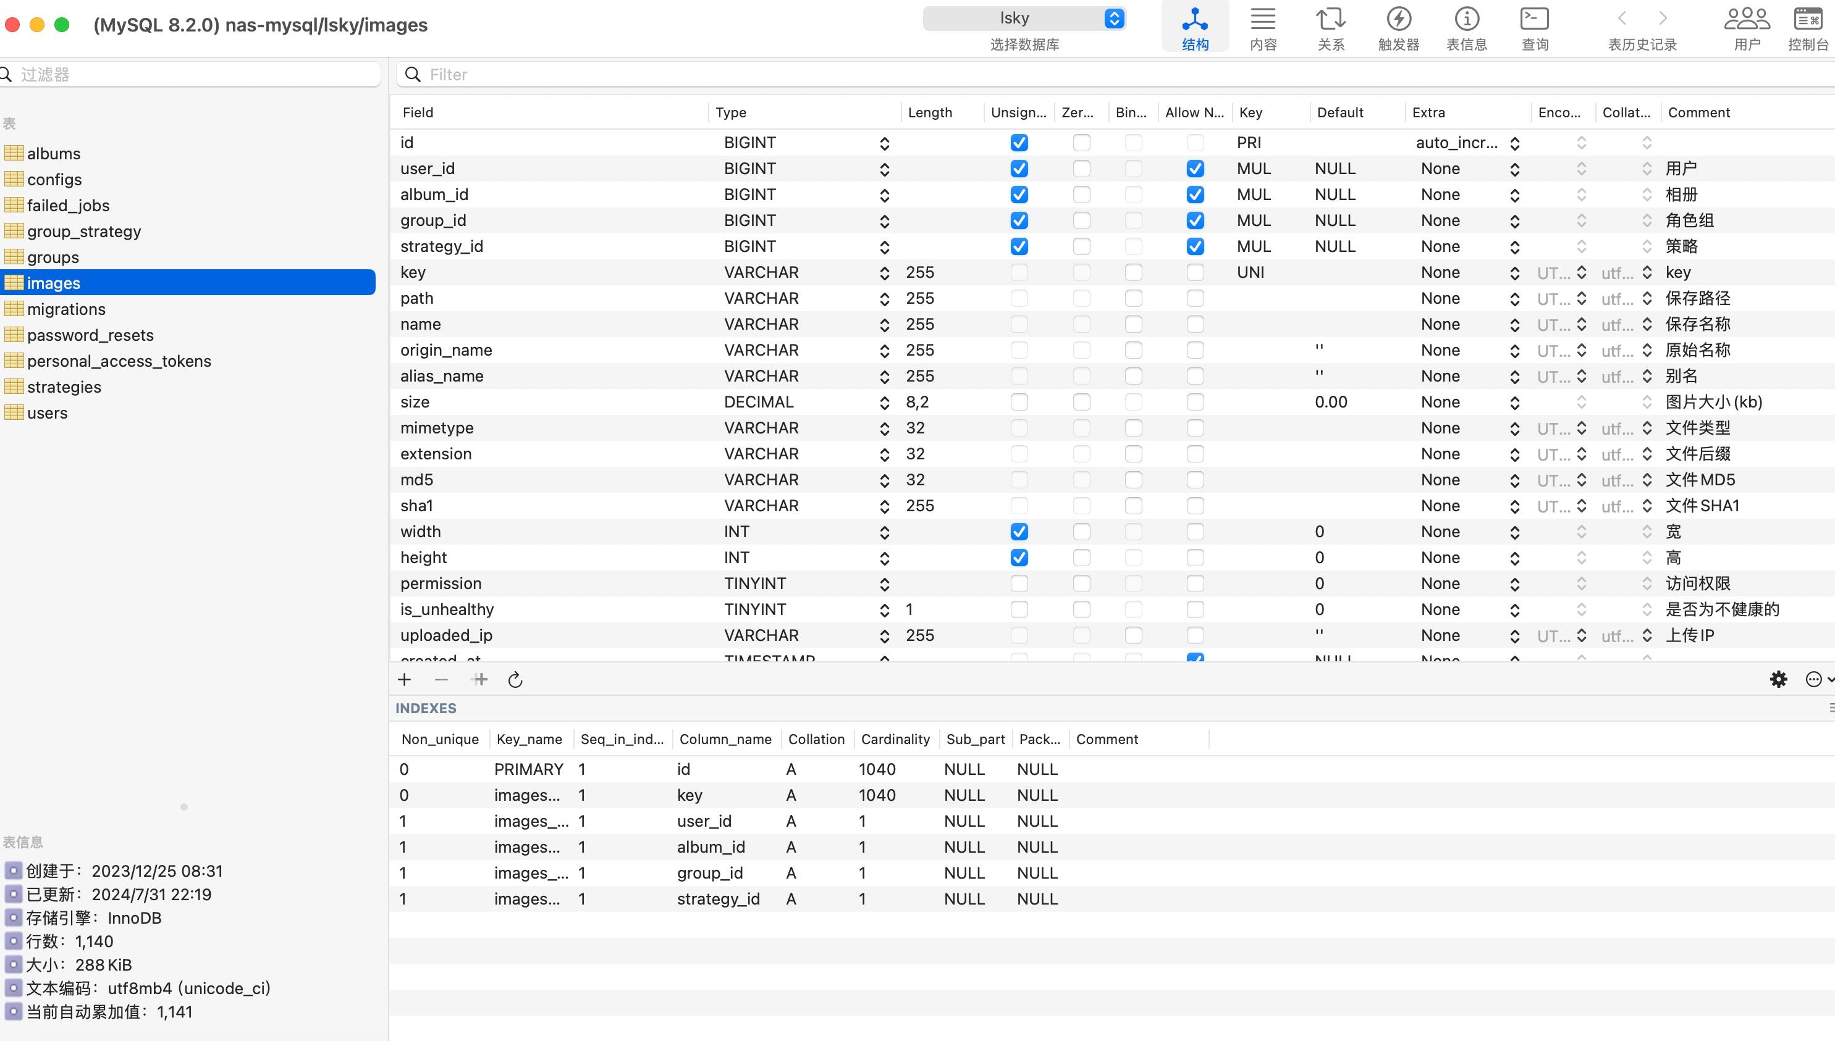1835x1041 pixels.
Task: Click the refresh table structure icon
Action: click(x=515, y=680)
